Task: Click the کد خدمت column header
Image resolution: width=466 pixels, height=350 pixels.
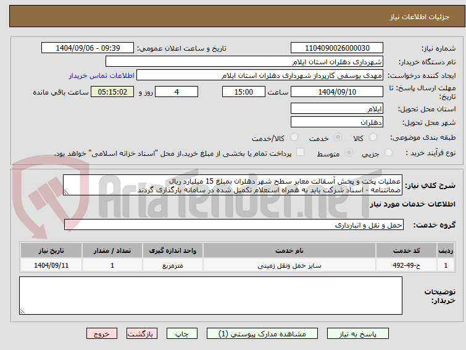Action: (x=406, y=250)
